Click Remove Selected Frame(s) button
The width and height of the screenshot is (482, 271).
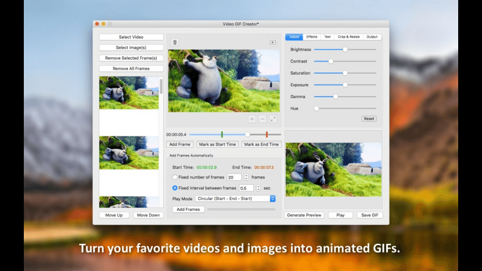pos(131,58)
